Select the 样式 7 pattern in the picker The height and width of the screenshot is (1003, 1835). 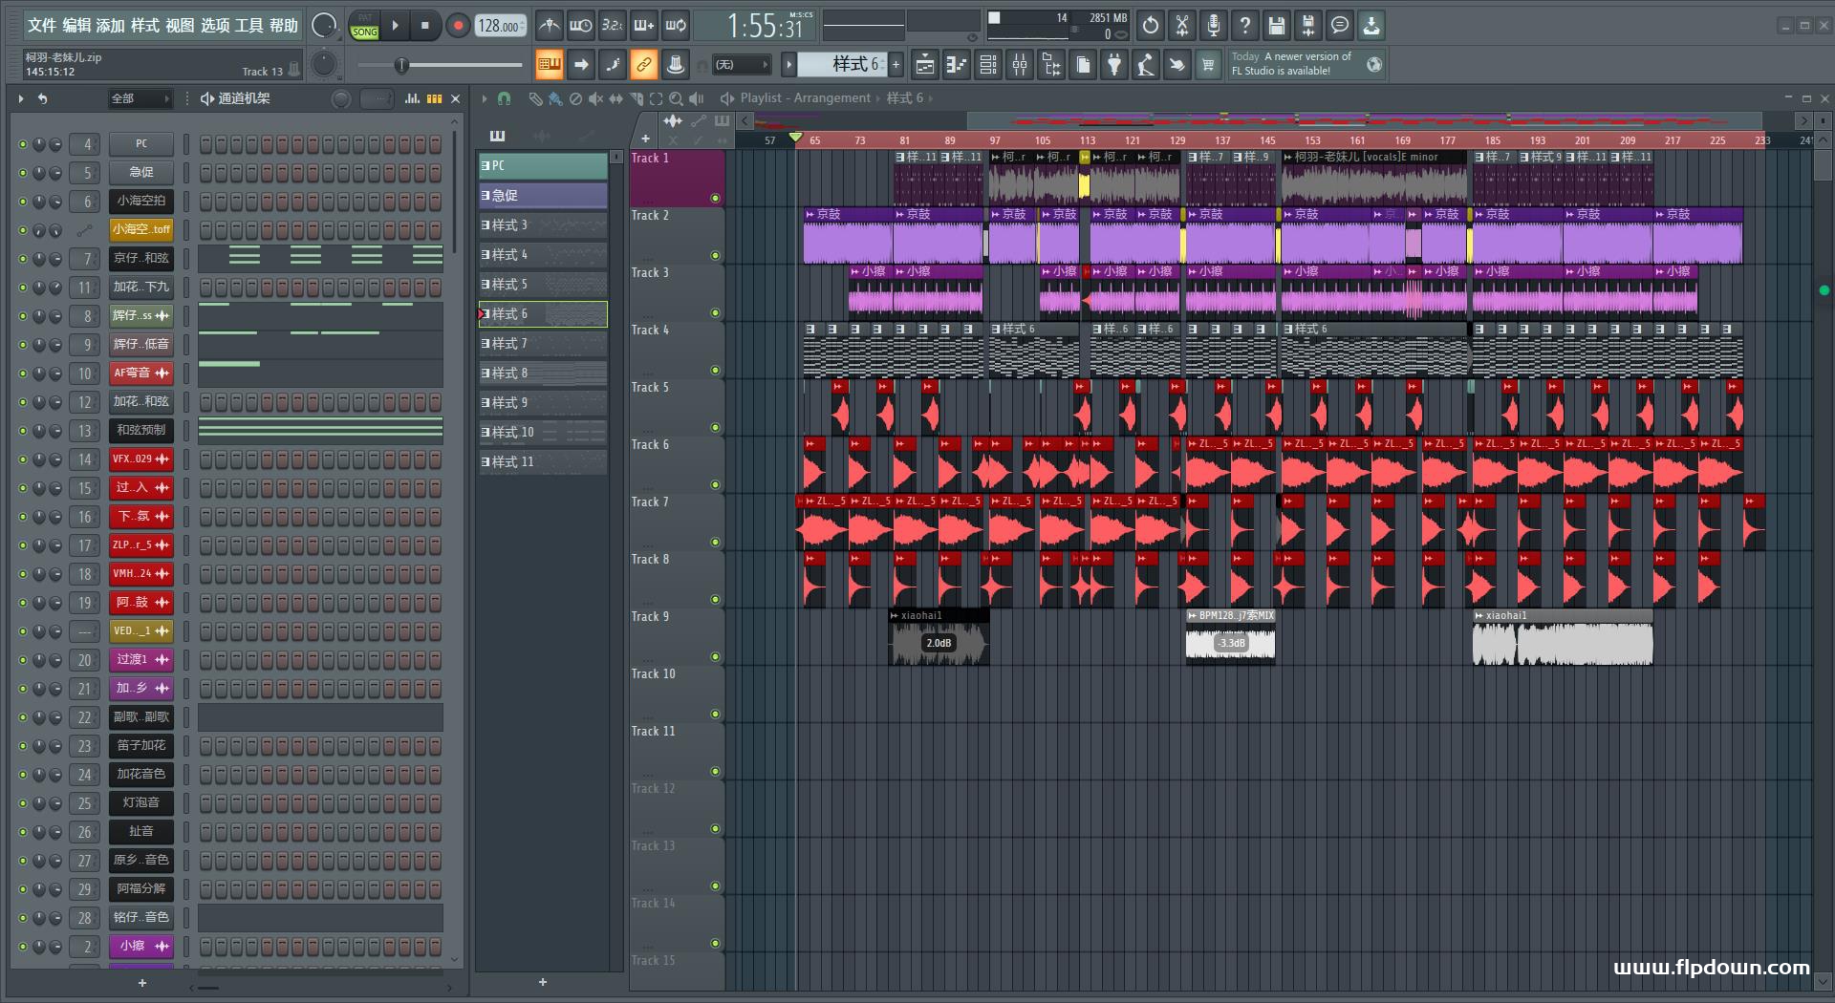(543, 343)
